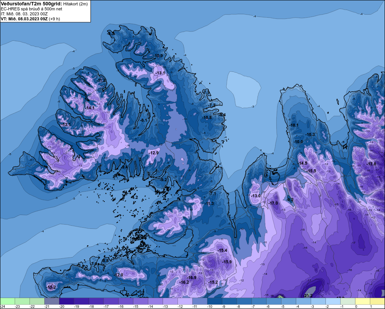385x309 pixels.
Task: Click the -7.2 temperature label
Action: (212, 105)
